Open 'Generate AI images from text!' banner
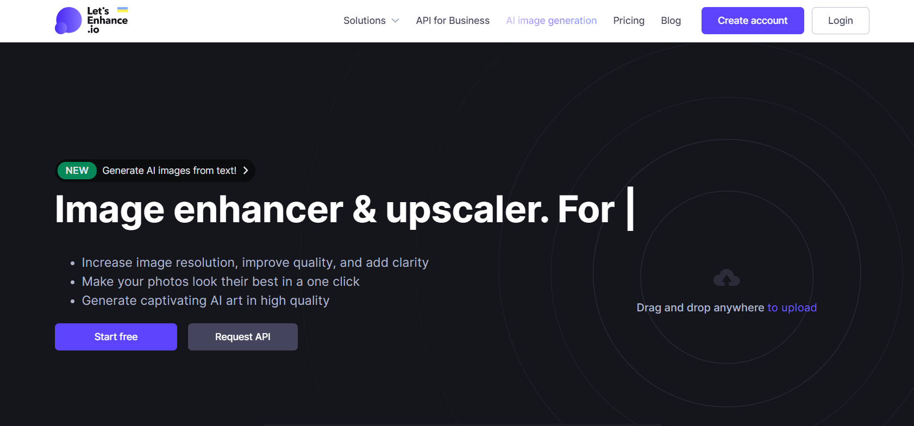914x426 pixels. pyautogui.click(x=169, y=171)
